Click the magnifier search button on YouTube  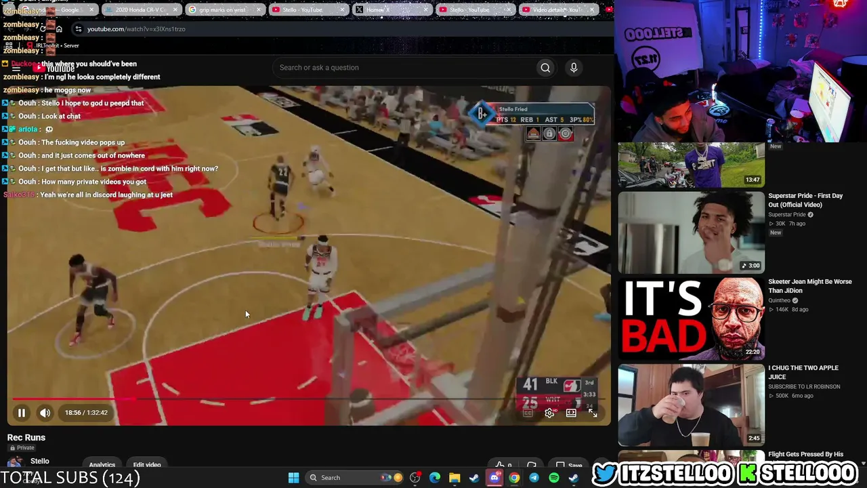545,68
